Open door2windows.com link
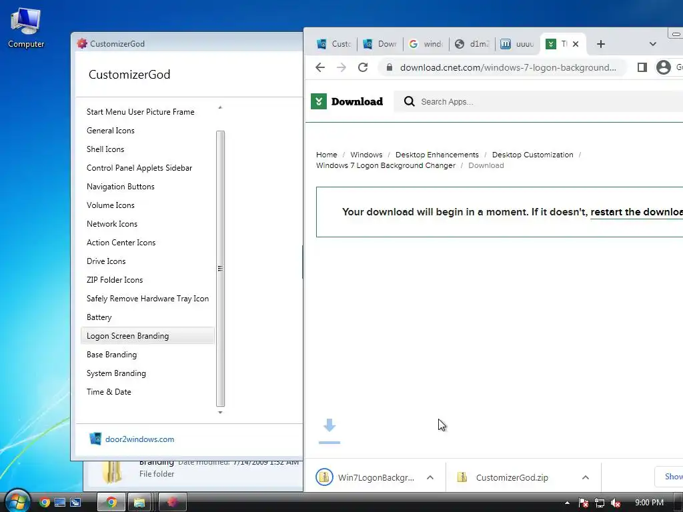The height and width of the screenshot is (512, 683). coord(140,439)
